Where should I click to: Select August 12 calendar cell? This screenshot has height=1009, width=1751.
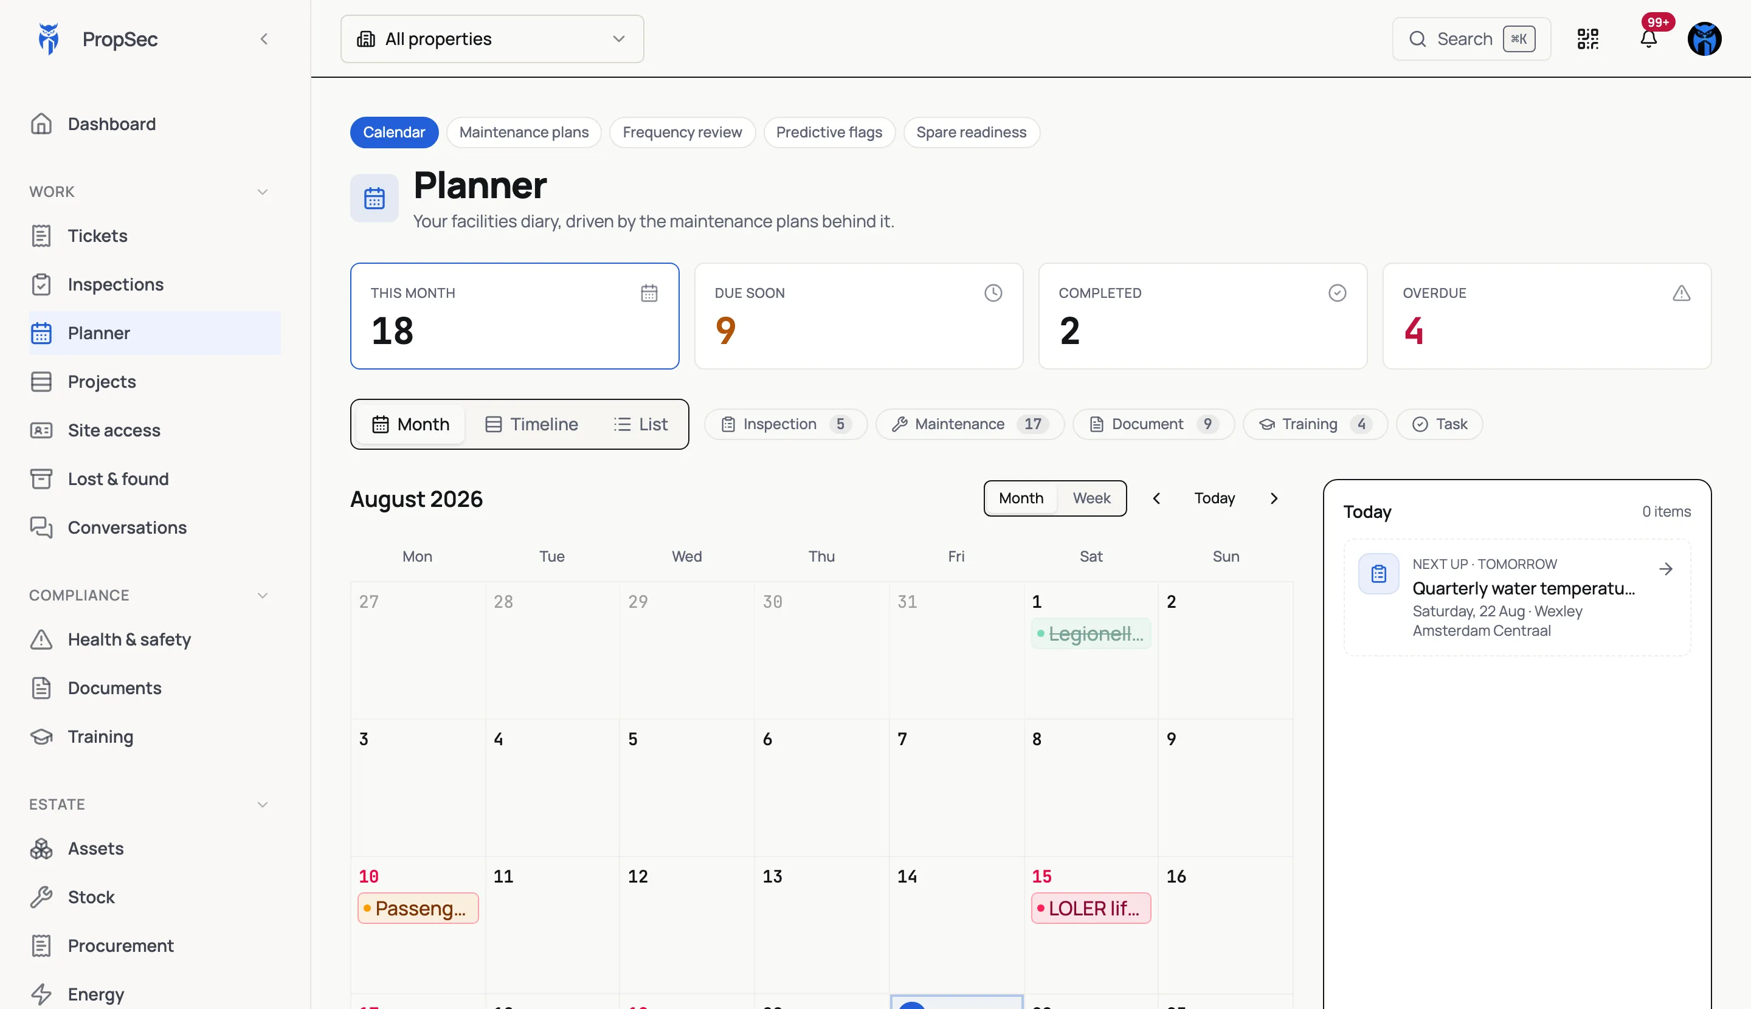(x=686, y=925)
